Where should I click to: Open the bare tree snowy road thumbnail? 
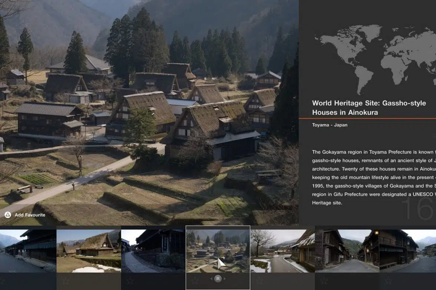point(282,251)
